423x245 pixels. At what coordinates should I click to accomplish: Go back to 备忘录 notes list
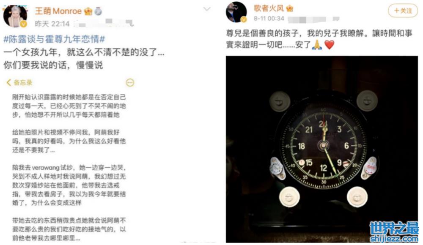point(19,82)
